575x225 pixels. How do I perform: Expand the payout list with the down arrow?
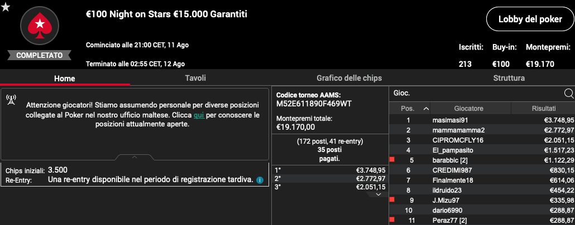(378, 194)
